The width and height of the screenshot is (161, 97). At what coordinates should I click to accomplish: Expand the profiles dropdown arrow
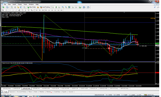pos(9,7)
